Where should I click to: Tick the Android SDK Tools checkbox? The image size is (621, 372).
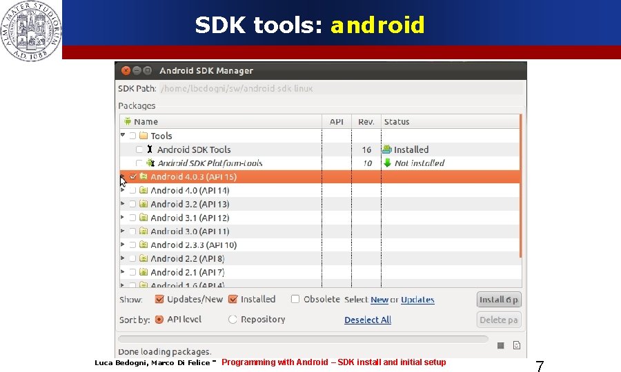coord(139,149)
